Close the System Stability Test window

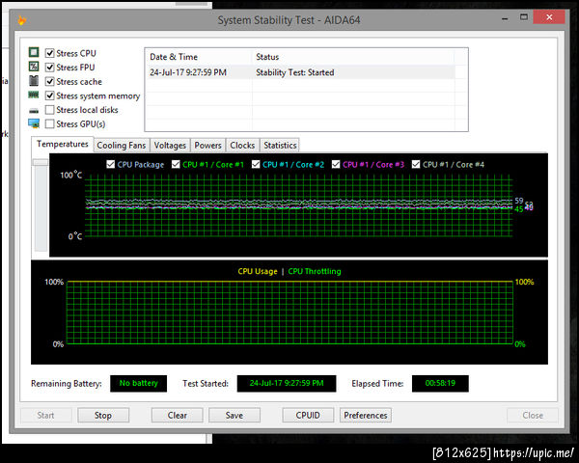coord(549,17)
